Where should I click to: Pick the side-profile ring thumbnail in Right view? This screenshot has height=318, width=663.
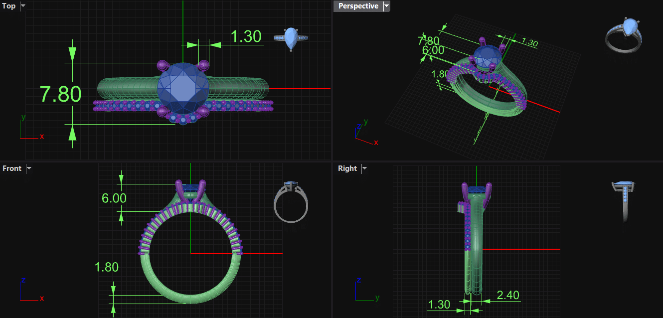click(623, 200)
